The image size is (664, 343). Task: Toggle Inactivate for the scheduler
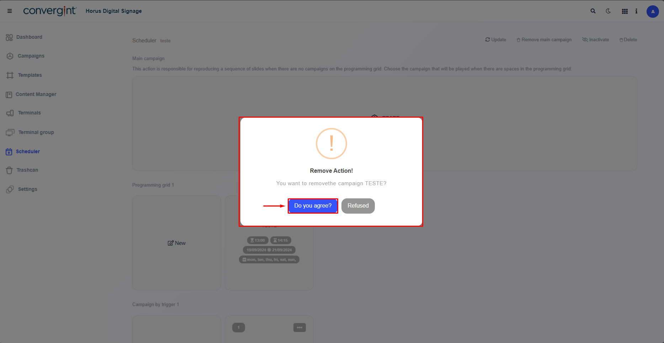pyautogui.click(x=596, y=40)
